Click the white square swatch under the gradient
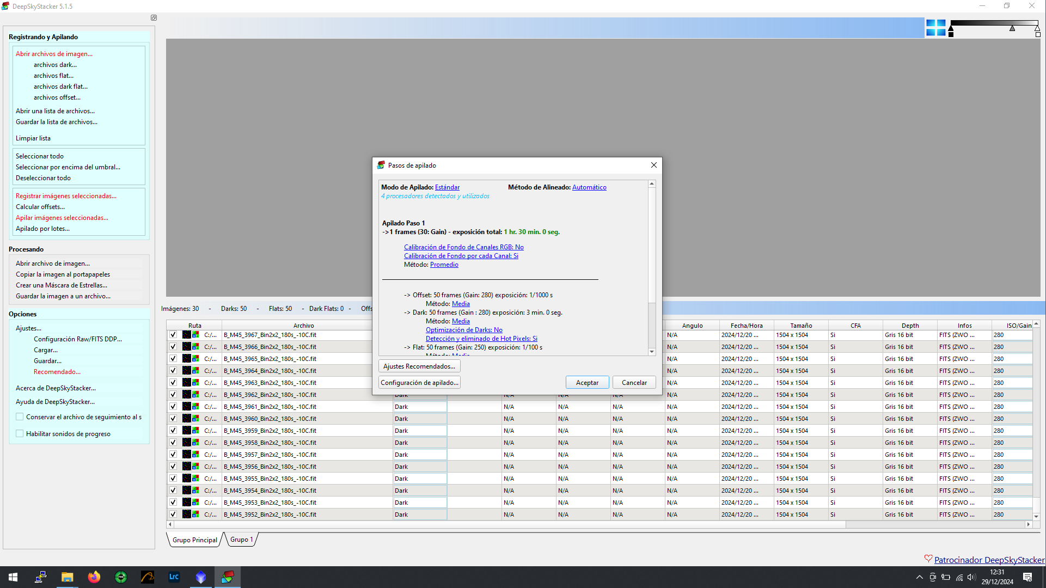The image size is (1046, 588). pos(1038,34)
